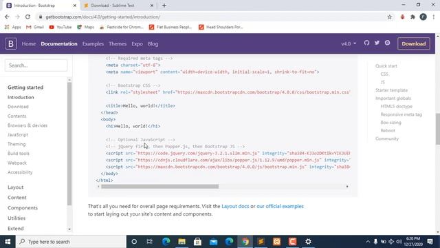Screen dimensions: 440x248
Task: Open Accessibility page in sidebar
Action: click(20, 172)
